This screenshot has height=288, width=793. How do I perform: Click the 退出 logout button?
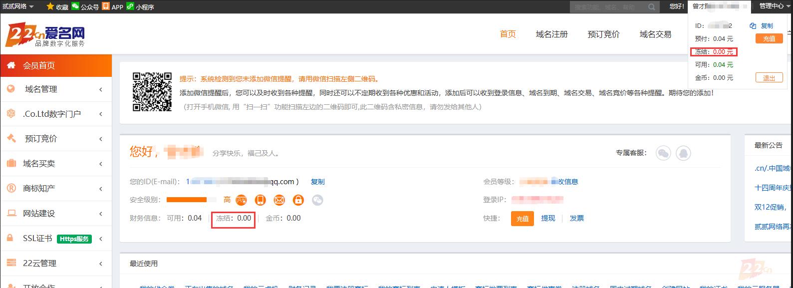[x=769, y=78]
